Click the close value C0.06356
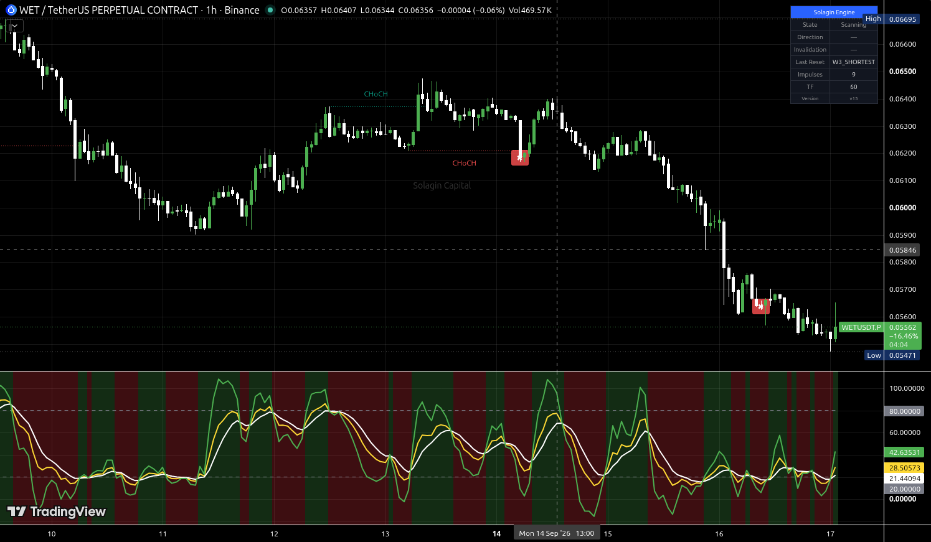 416,11
